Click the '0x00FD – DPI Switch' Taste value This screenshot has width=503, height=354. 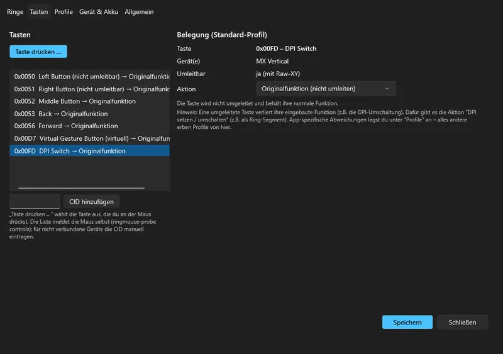click(286, 48)
